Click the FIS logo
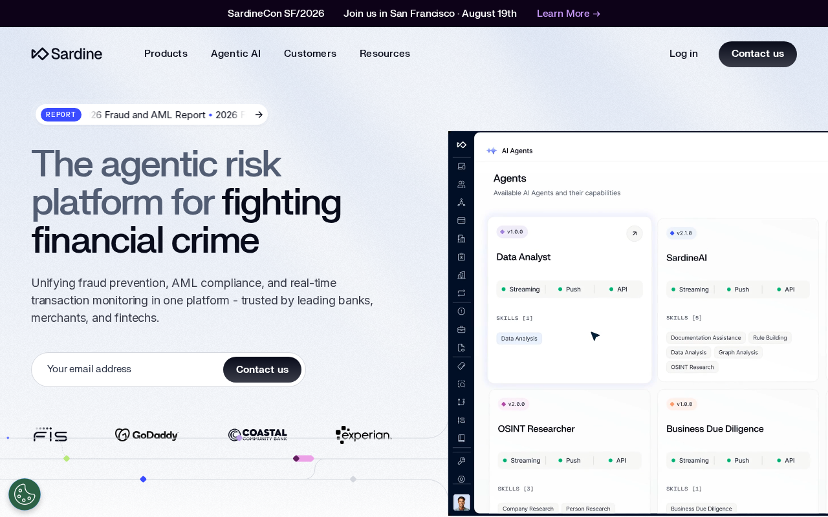This screenshot has height=517, width=828. click(50, 434)
